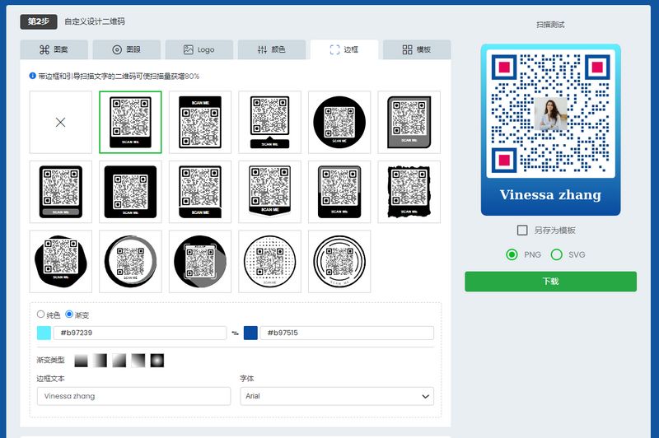
Task: Tick the 另存为模板 save-as-template checkbox
Action: click(522, 231)
